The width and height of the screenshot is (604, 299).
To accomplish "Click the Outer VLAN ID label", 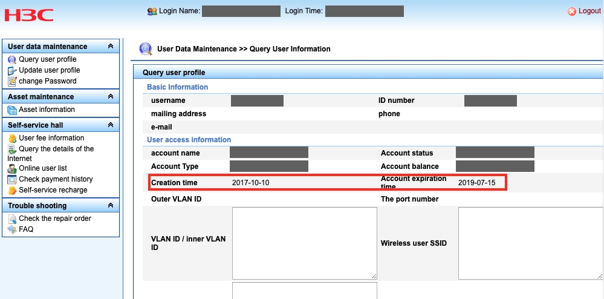I will (177, 199).
